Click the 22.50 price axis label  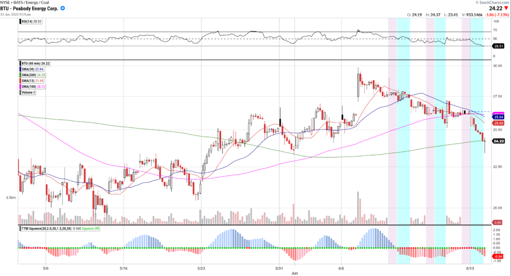click(x=498, y=166)
